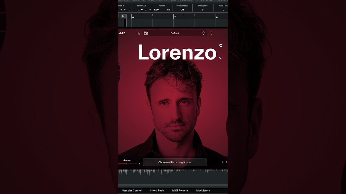Click bar 6 on the ruler

pos(133,17)
